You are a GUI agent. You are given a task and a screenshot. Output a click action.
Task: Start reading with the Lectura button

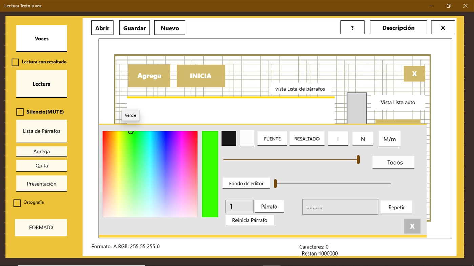pyautogui.click(x=41, y=84)
